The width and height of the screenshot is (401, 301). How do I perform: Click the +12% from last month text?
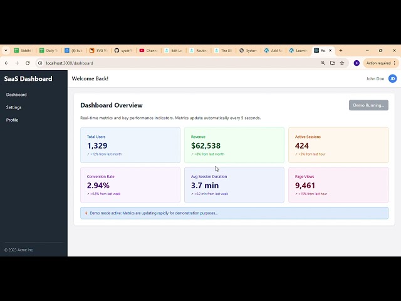click(x=106, y=154)
